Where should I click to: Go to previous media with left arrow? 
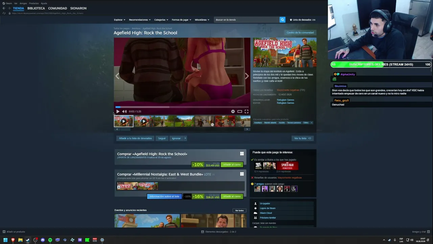click(x=117, y=76)
